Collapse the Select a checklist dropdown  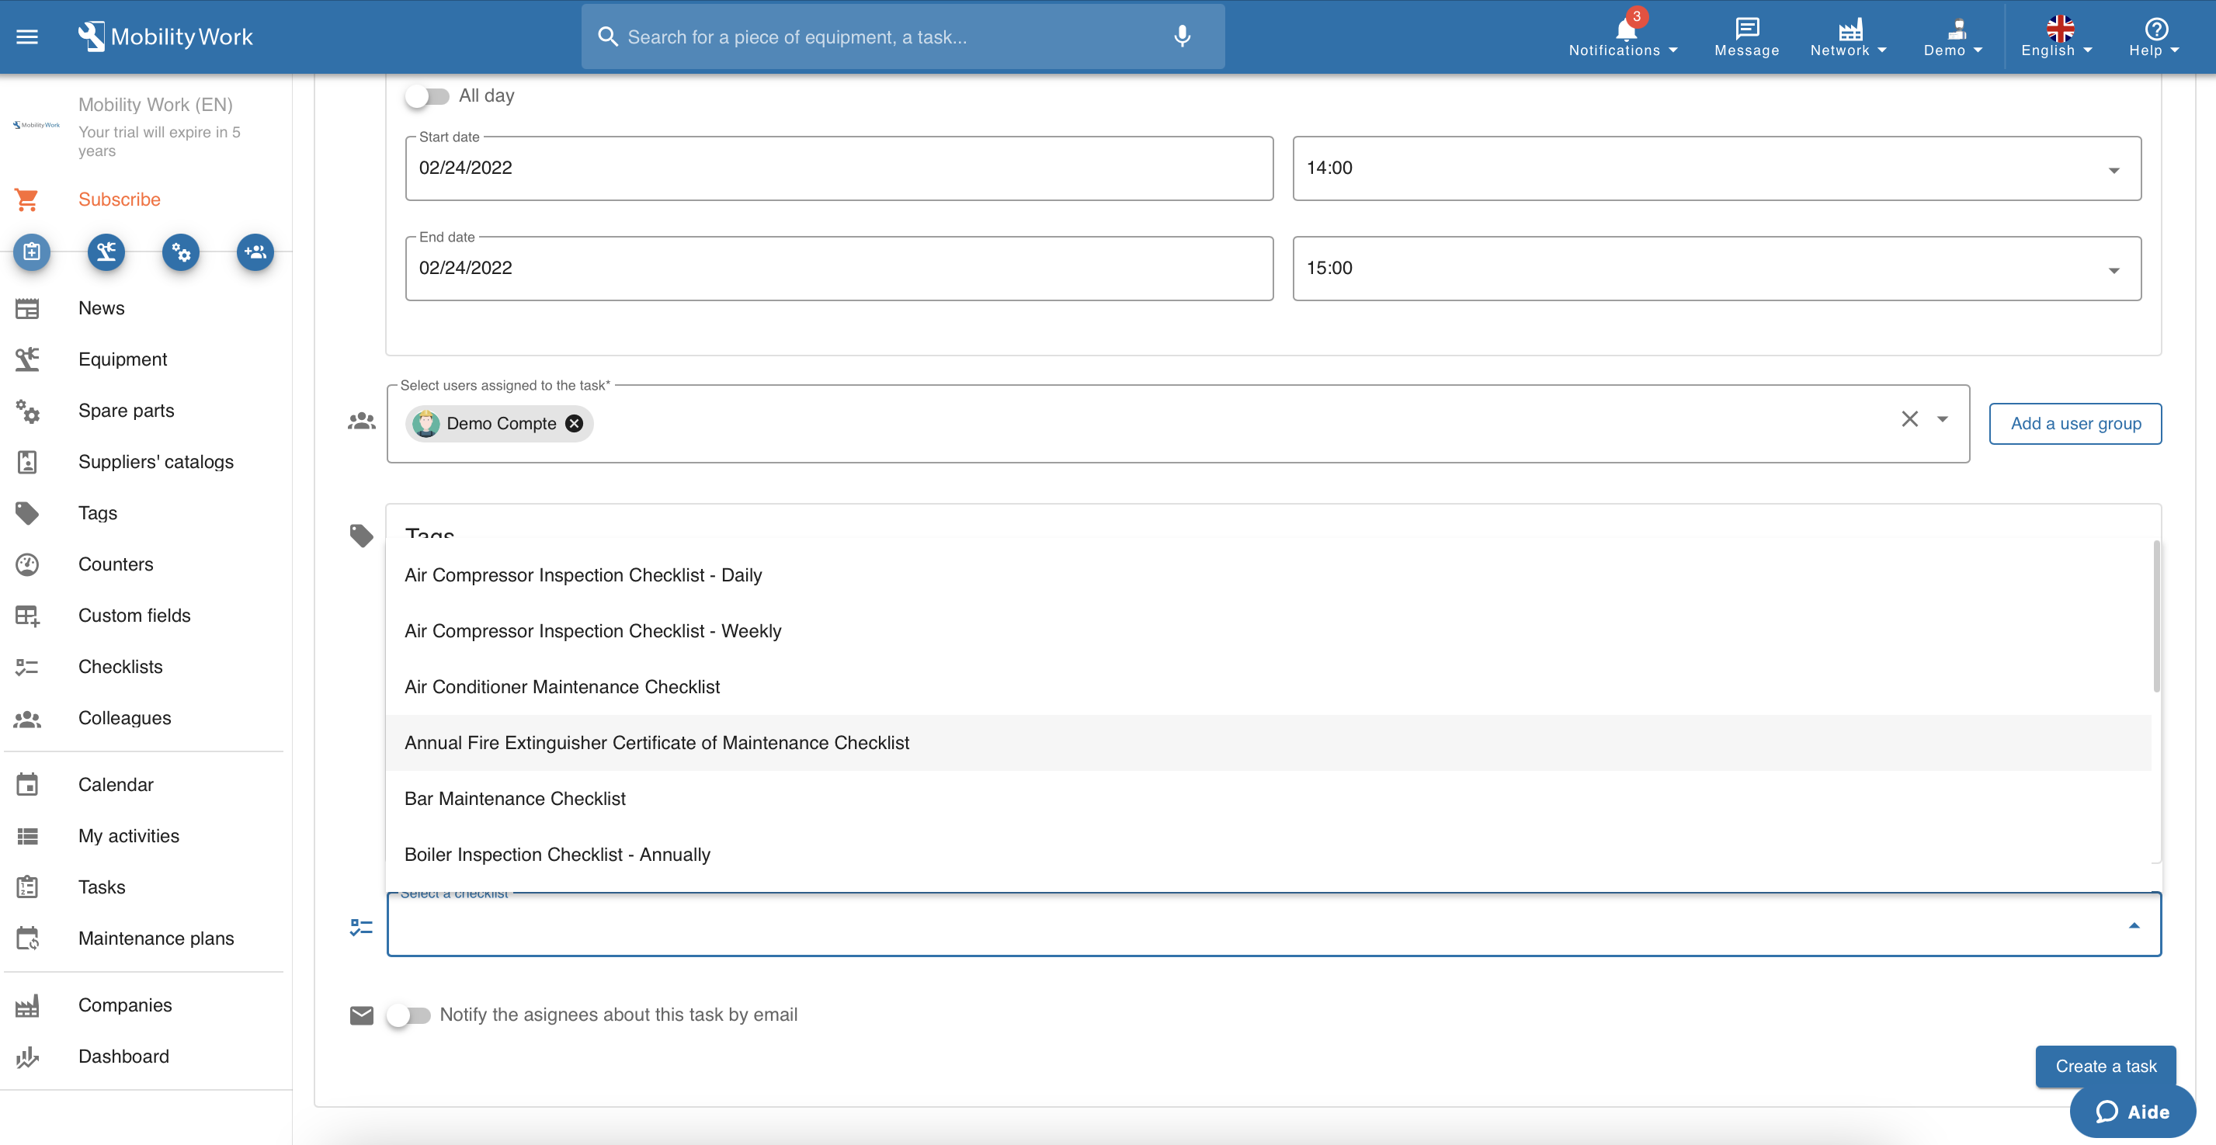click(2134, 925)
